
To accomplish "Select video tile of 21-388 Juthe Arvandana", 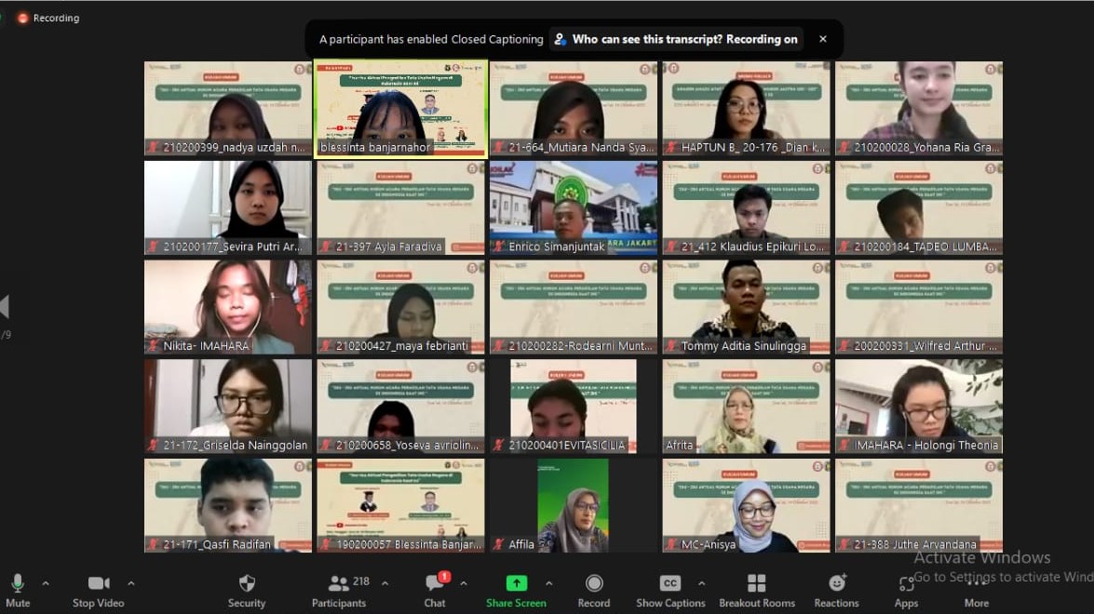I will pos(919,505).
